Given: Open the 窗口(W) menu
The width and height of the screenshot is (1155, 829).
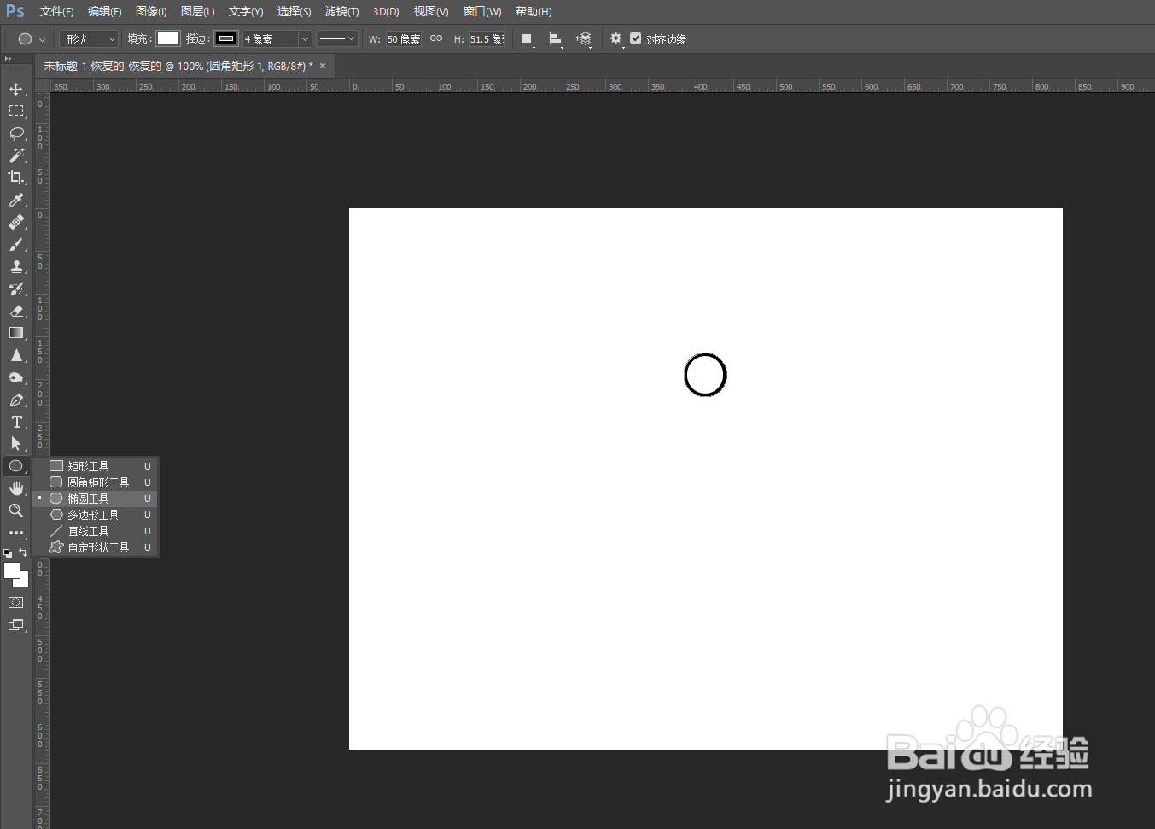Looking at the screenshot, I should [482, 12].
